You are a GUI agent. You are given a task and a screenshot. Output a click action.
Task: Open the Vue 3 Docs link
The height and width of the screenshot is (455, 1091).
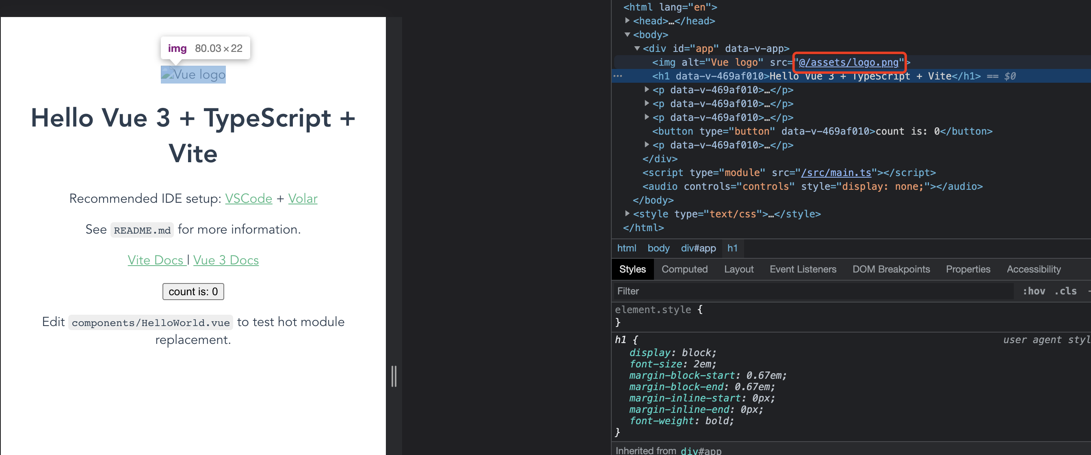[226, 260]
